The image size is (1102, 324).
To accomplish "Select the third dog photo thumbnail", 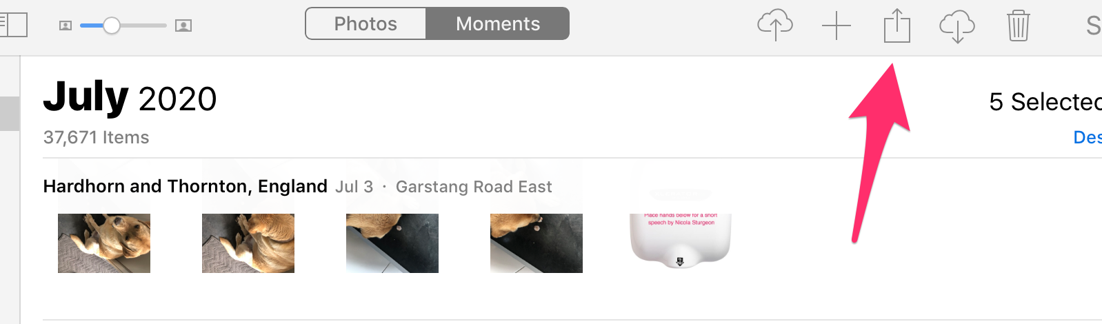I will [x=392, y=243].
